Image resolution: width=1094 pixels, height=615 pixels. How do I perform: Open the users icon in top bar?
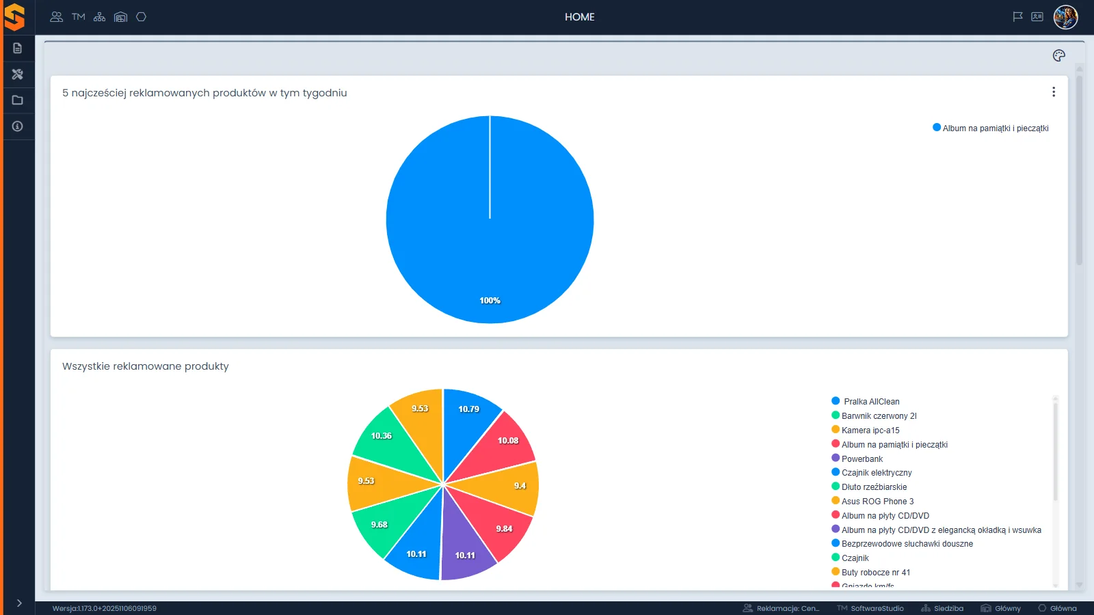point(57,17)
